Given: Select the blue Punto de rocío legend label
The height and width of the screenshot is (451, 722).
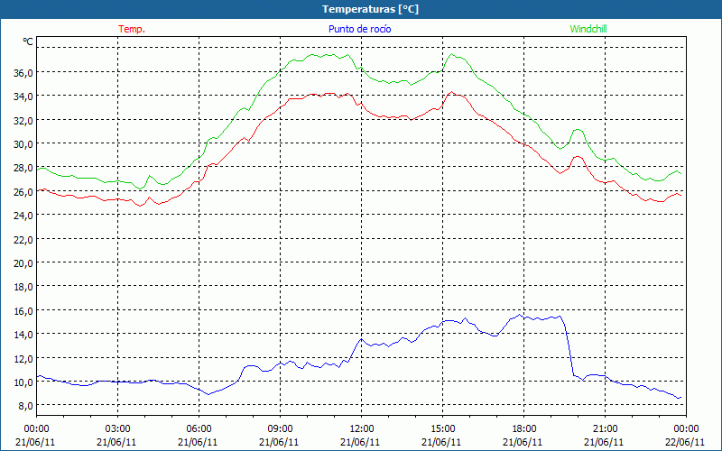Looking at the screenshot, I should [359, 29].
